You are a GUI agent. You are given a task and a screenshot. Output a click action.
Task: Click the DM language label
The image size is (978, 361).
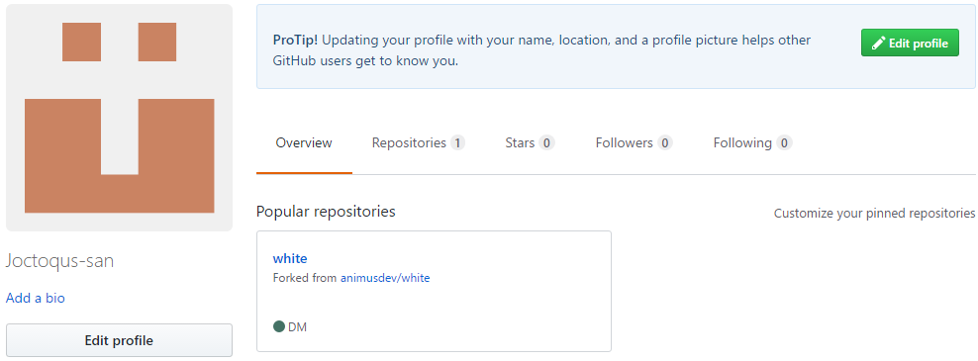[298, 326]
